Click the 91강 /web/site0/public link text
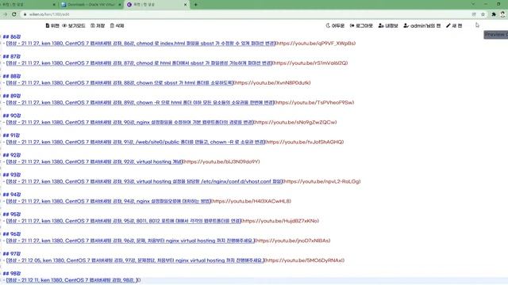 [x=136, y=142]
